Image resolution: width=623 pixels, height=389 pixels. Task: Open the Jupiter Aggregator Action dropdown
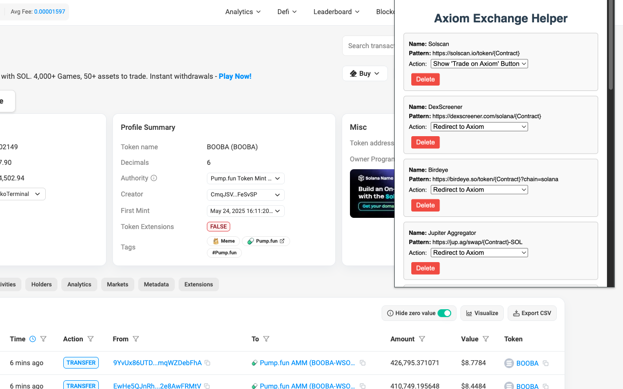[479, 253]
